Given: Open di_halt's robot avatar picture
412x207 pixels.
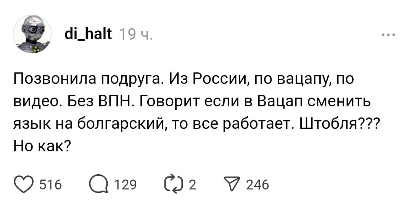Looking at the screenshot, I should (x=32, y=34).
